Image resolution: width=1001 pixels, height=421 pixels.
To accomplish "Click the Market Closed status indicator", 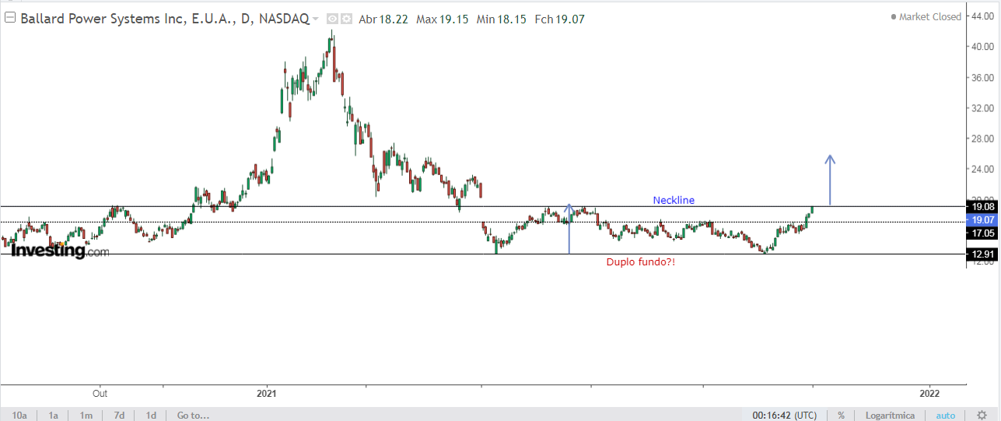I will (926, 16).
